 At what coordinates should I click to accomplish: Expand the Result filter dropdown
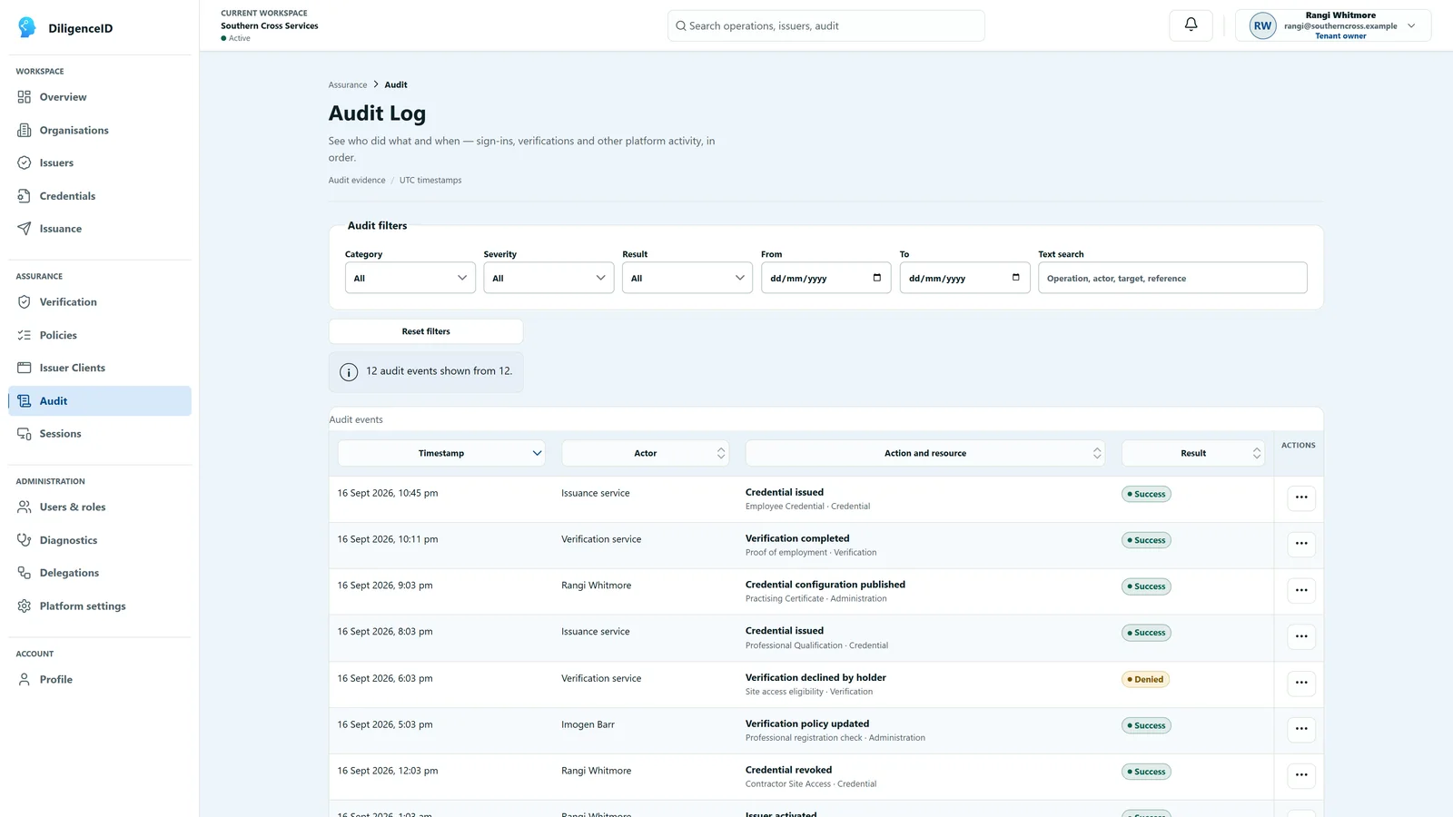pyautogui.click(x=687, y=278)
